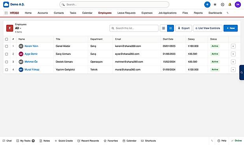Open favorites star in top bar
This screenshot has height=145, width=244.
click(215, 4)
